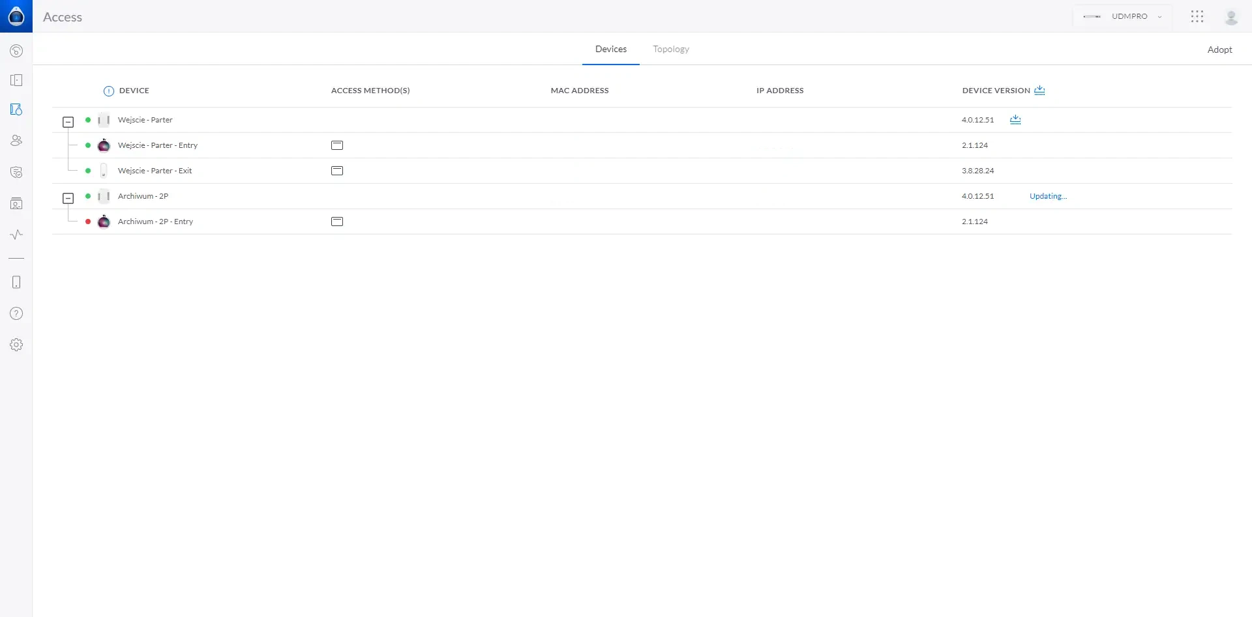Click update-all icon beside Device Version header

tap(1039, 91)
